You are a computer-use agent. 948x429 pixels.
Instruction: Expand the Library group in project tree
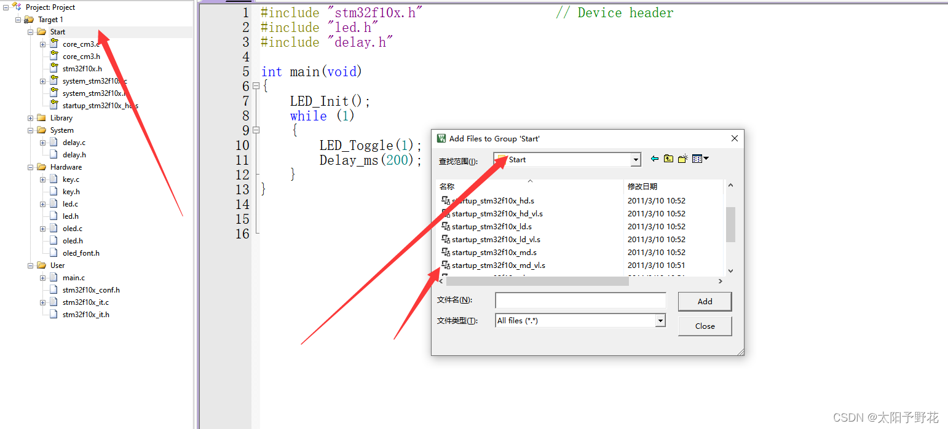coord(31,118)
